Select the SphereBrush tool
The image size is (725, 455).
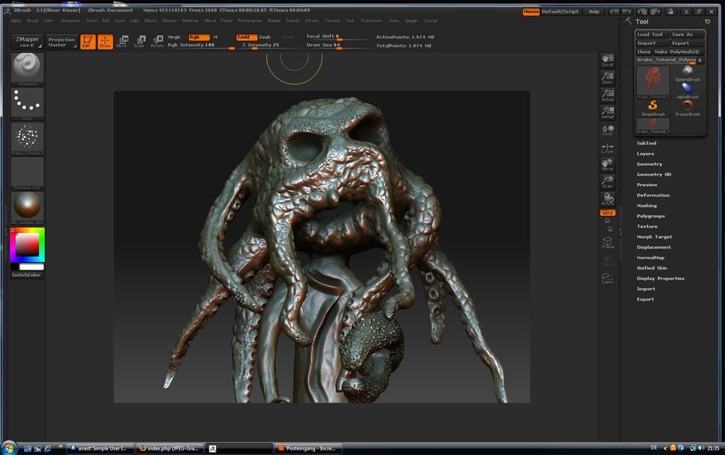pos(687,72)
